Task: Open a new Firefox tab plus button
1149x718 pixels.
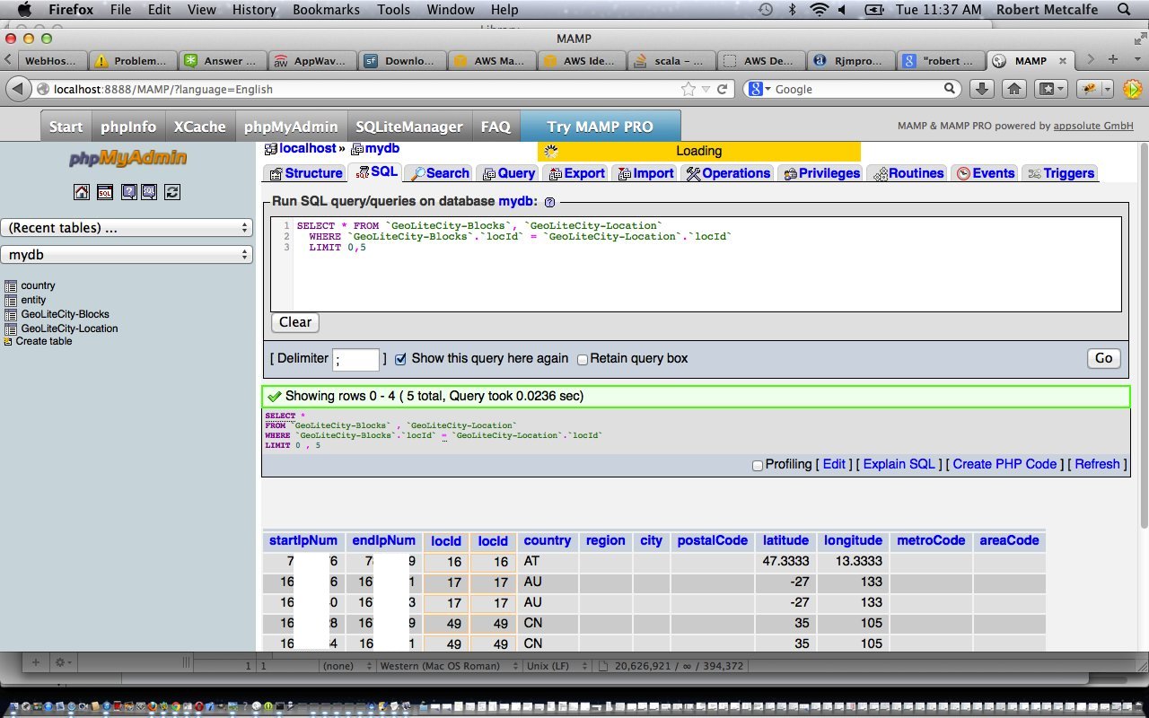Action: 1112,59
